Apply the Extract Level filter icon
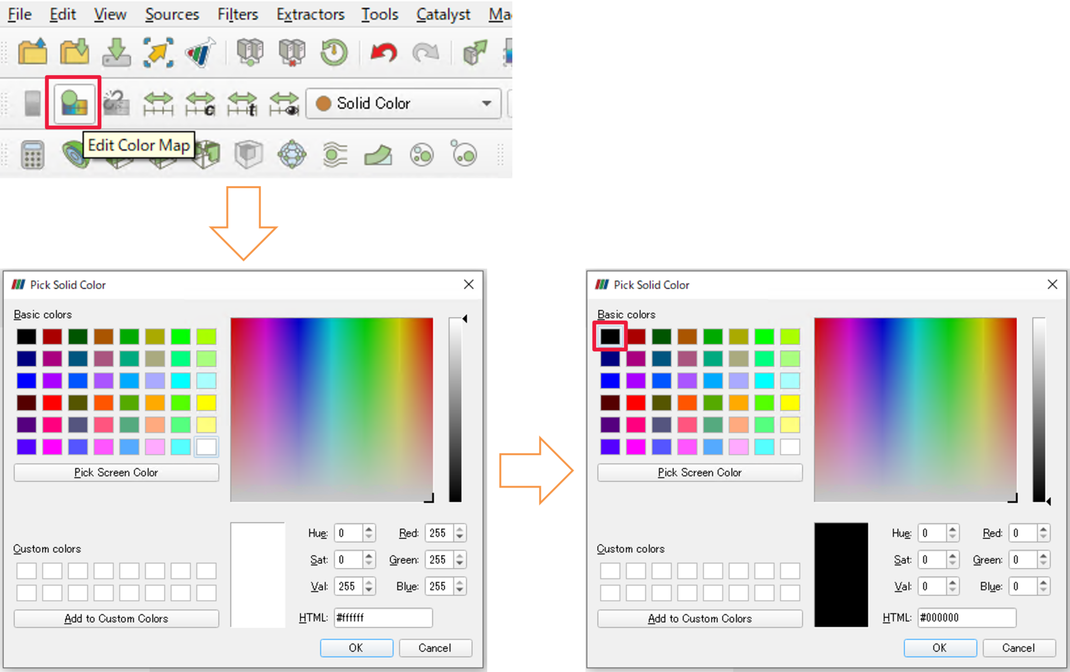The image size is (1070, 672). tap(464, 153)
